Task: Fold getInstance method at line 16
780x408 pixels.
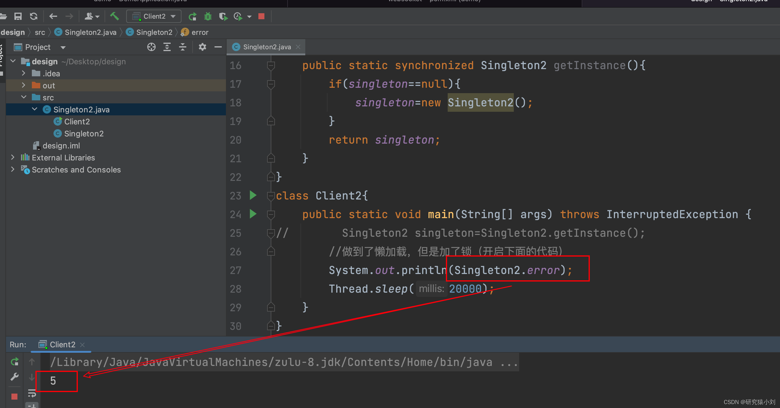Action: (271, 65)
